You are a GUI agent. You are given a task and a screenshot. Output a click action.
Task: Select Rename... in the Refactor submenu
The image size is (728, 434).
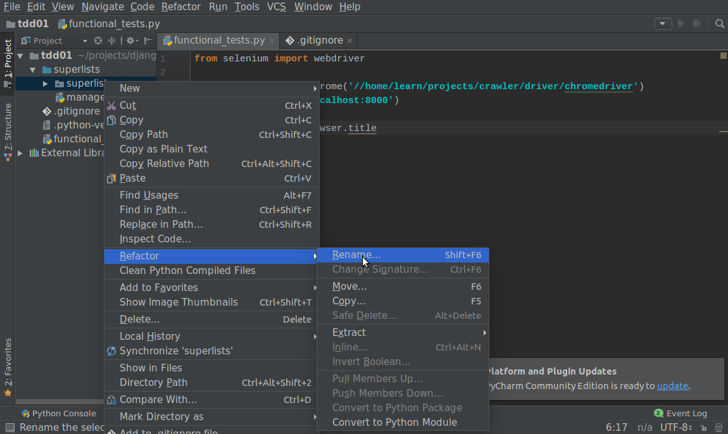point(356,255)
